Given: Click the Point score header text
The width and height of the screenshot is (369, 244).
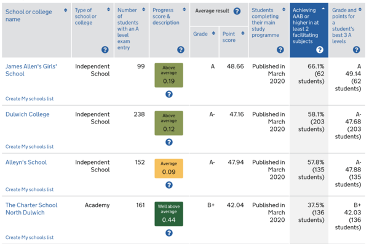Looking at the screenshot, I should [229, 37].
